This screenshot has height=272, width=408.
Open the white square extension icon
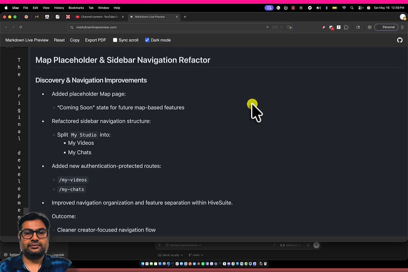point(338,27)
